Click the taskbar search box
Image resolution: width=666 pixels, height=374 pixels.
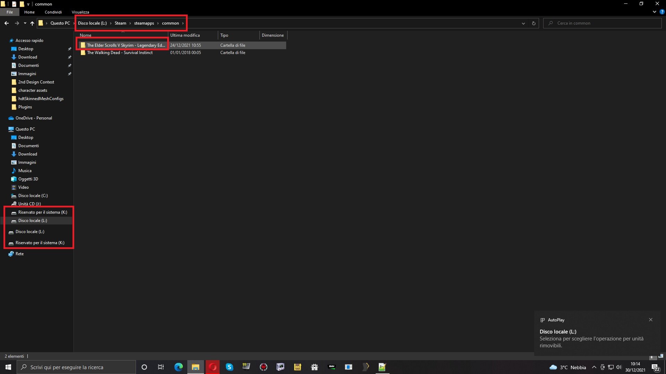point(76,367)
